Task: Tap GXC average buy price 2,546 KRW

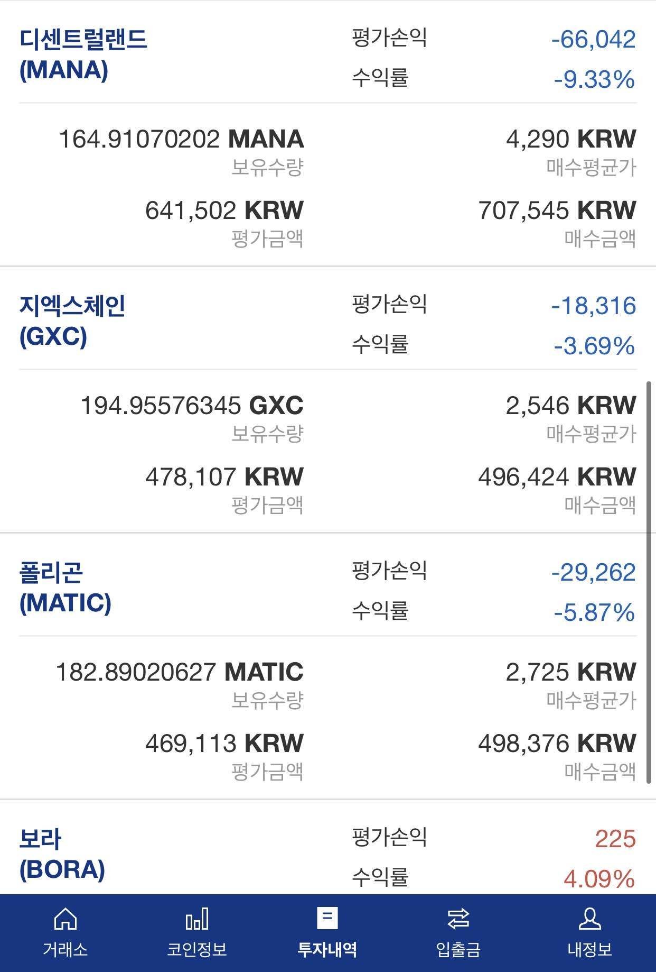Action: point(570,406)
